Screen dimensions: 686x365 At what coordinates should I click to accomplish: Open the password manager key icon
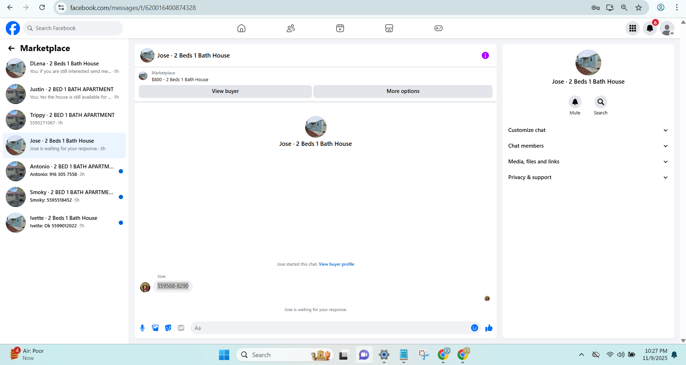596,8
